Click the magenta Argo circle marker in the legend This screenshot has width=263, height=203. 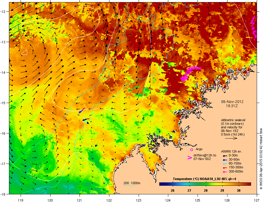pos(192,150)
